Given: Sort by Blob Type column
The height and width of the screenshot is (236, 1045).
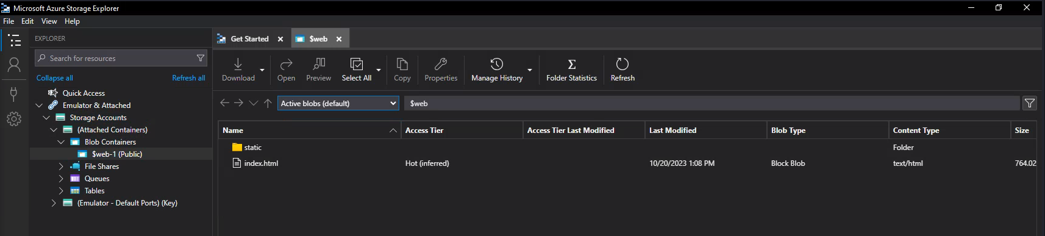Looking at the screenshot, I should click(827, 131).
